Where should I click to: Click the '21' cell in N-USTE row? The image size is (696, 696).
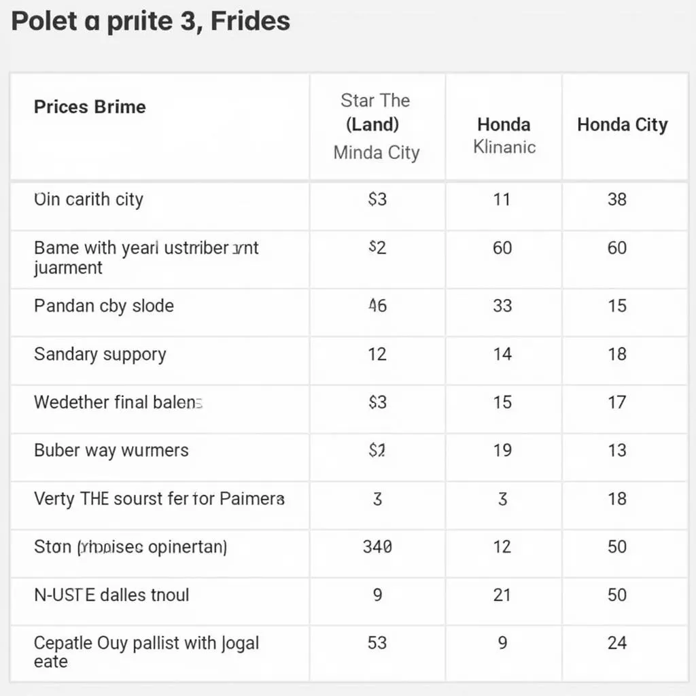click(502, 595)
